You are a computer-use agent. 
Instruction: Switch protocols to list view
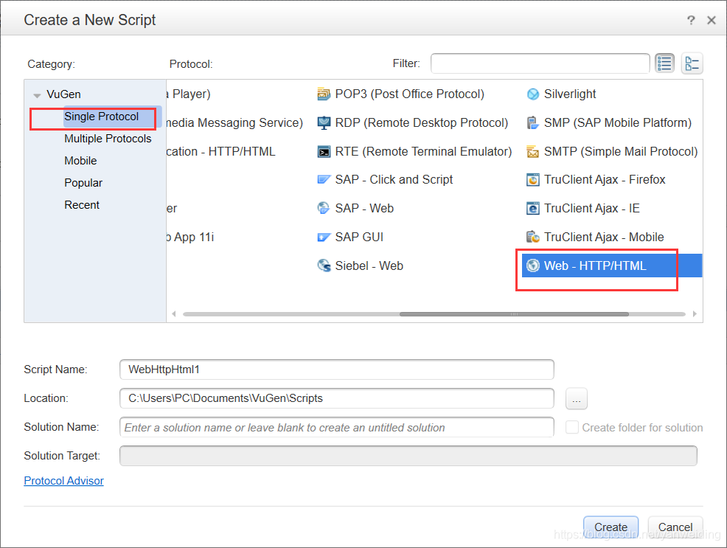pyautogui.click(x=664, y=63)
